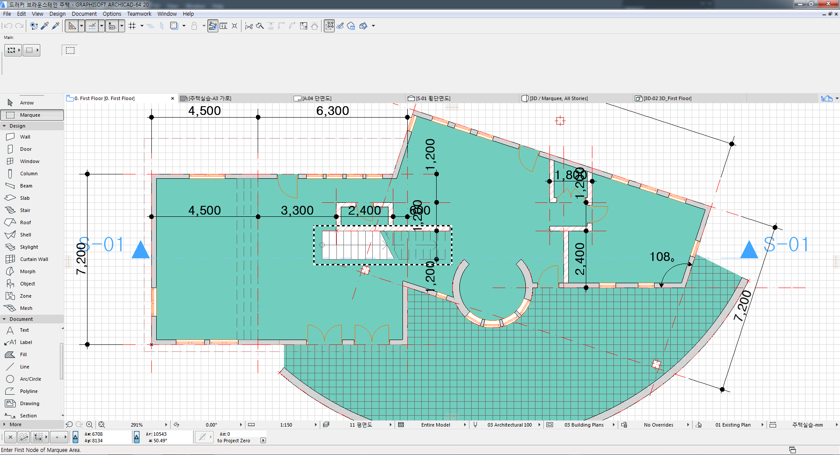The width and height of the screenshot is (840, 455).
Task: Select the Shell tool
Action: pos(32,235)
